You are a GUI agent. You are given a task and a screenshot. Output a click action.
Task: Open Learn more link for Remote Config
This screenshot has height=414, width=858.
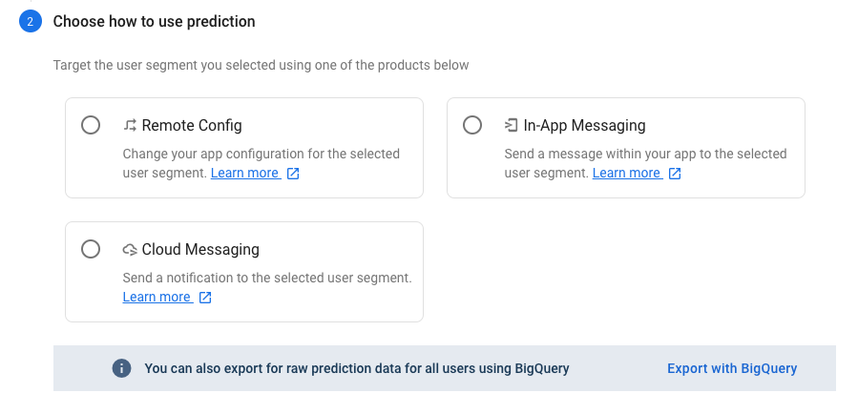[245, 173]
